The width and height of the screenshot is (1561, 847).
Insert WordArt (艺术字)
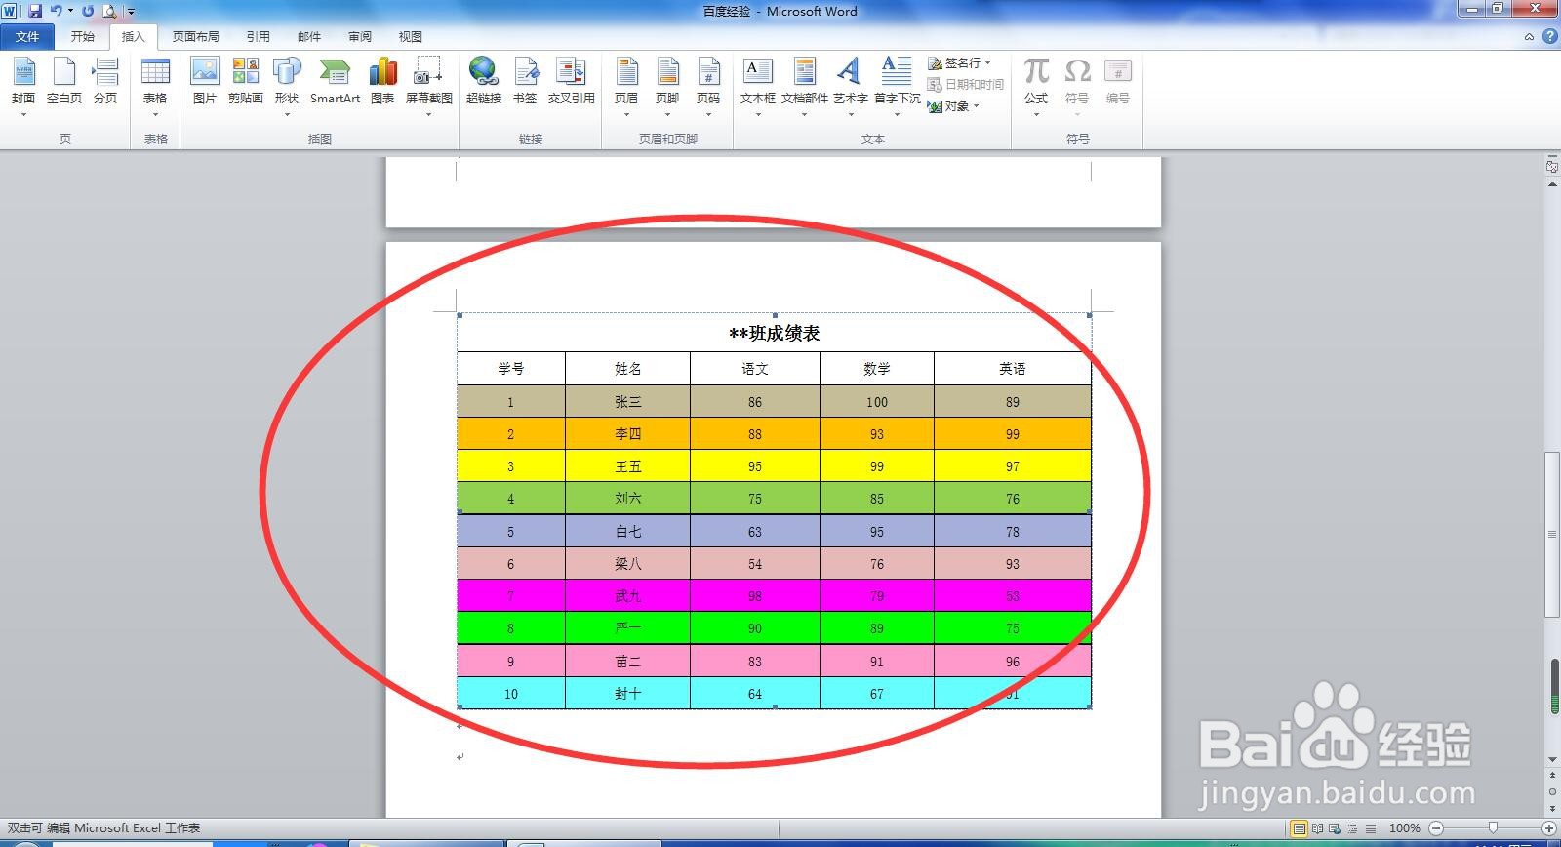coord(850,86)
